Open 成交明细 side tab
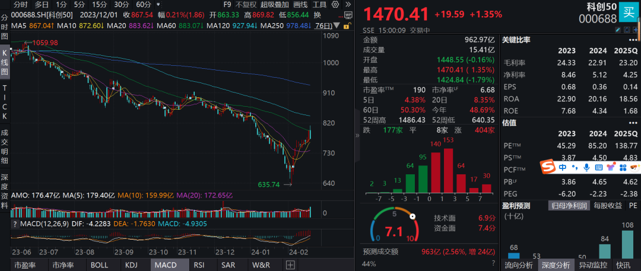 click(5, 146)
